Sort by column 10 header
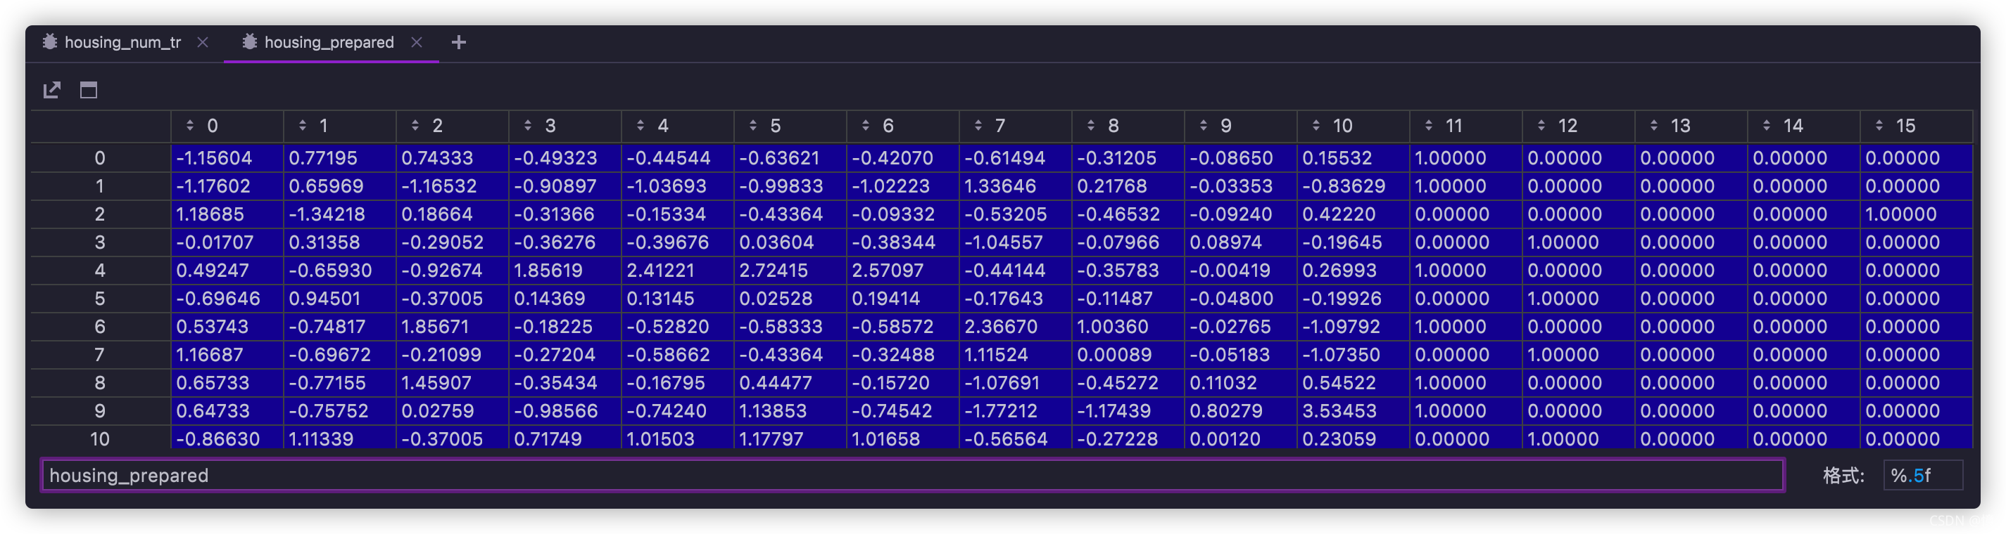 coord(1354,125)
